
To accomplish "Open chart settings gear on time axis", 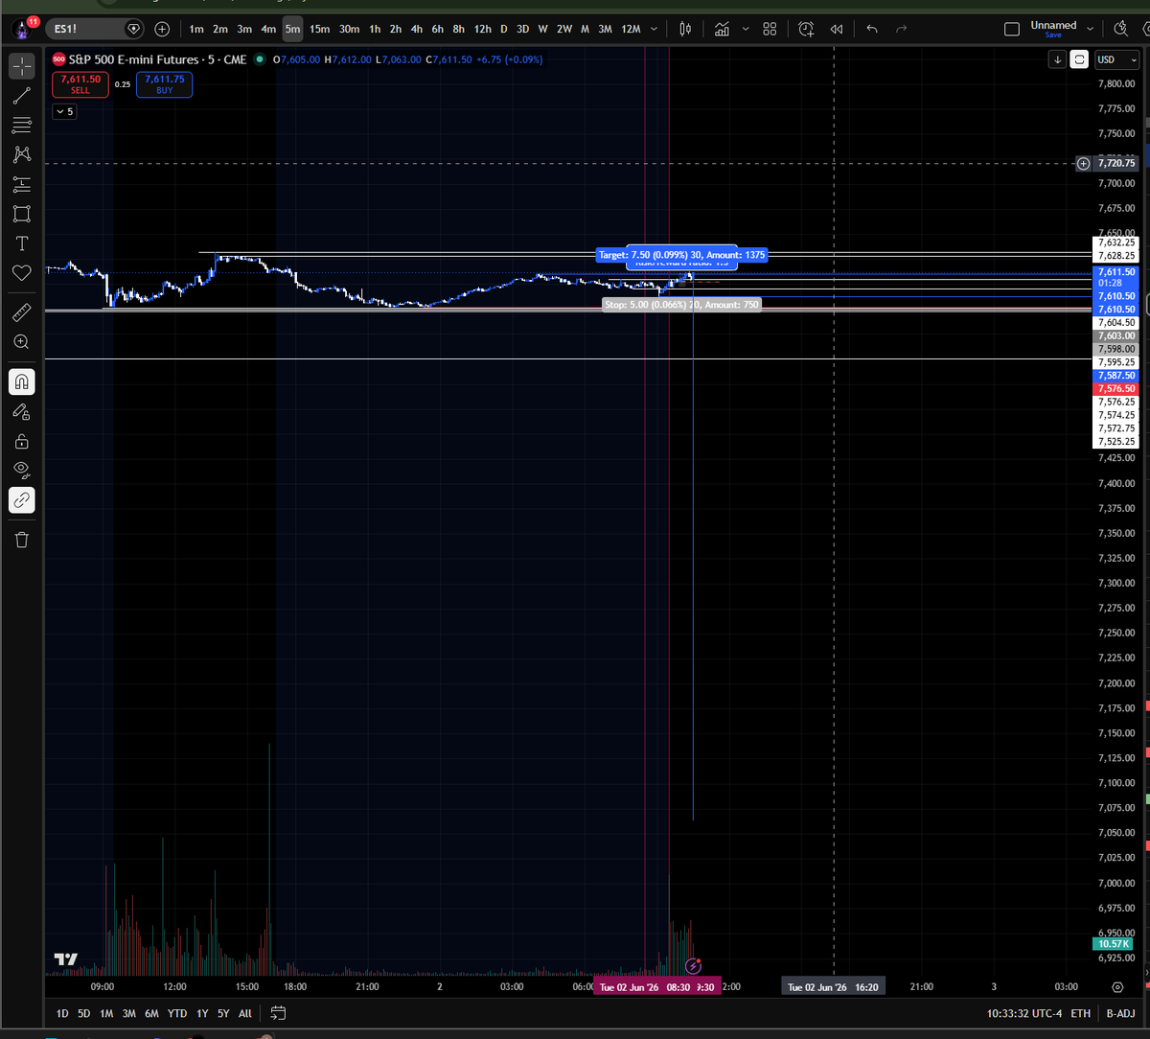I will [x=1117, y=987].
